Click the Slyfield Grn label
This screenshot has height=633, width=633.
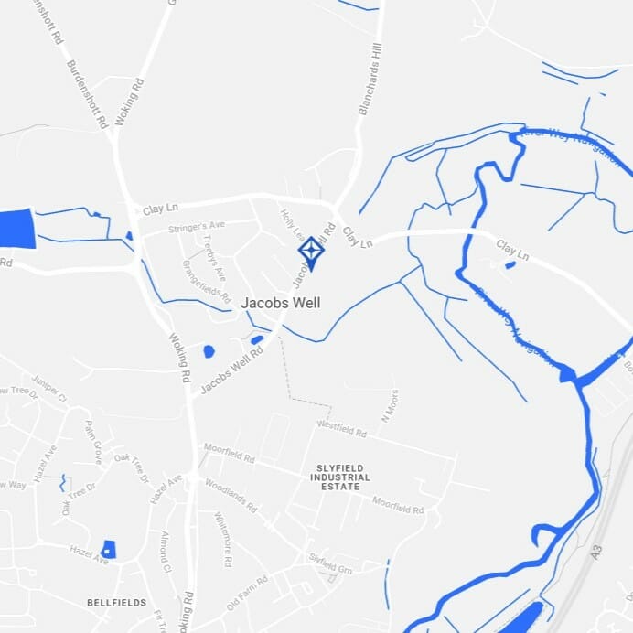[x=330, y=564]
